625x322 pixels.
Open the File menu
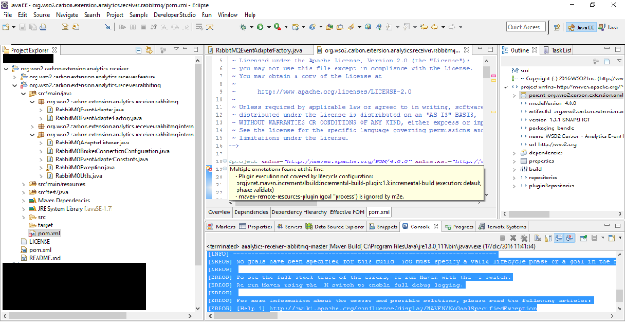coord(7,15)
